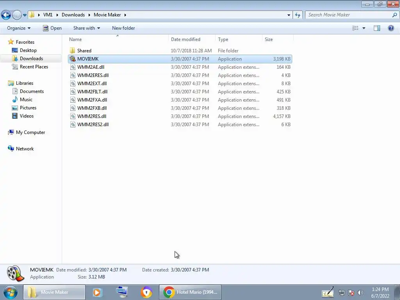Select the WMM2FXA.dll file icon
This screenshot has height=300, width=400.
[73, 100]
